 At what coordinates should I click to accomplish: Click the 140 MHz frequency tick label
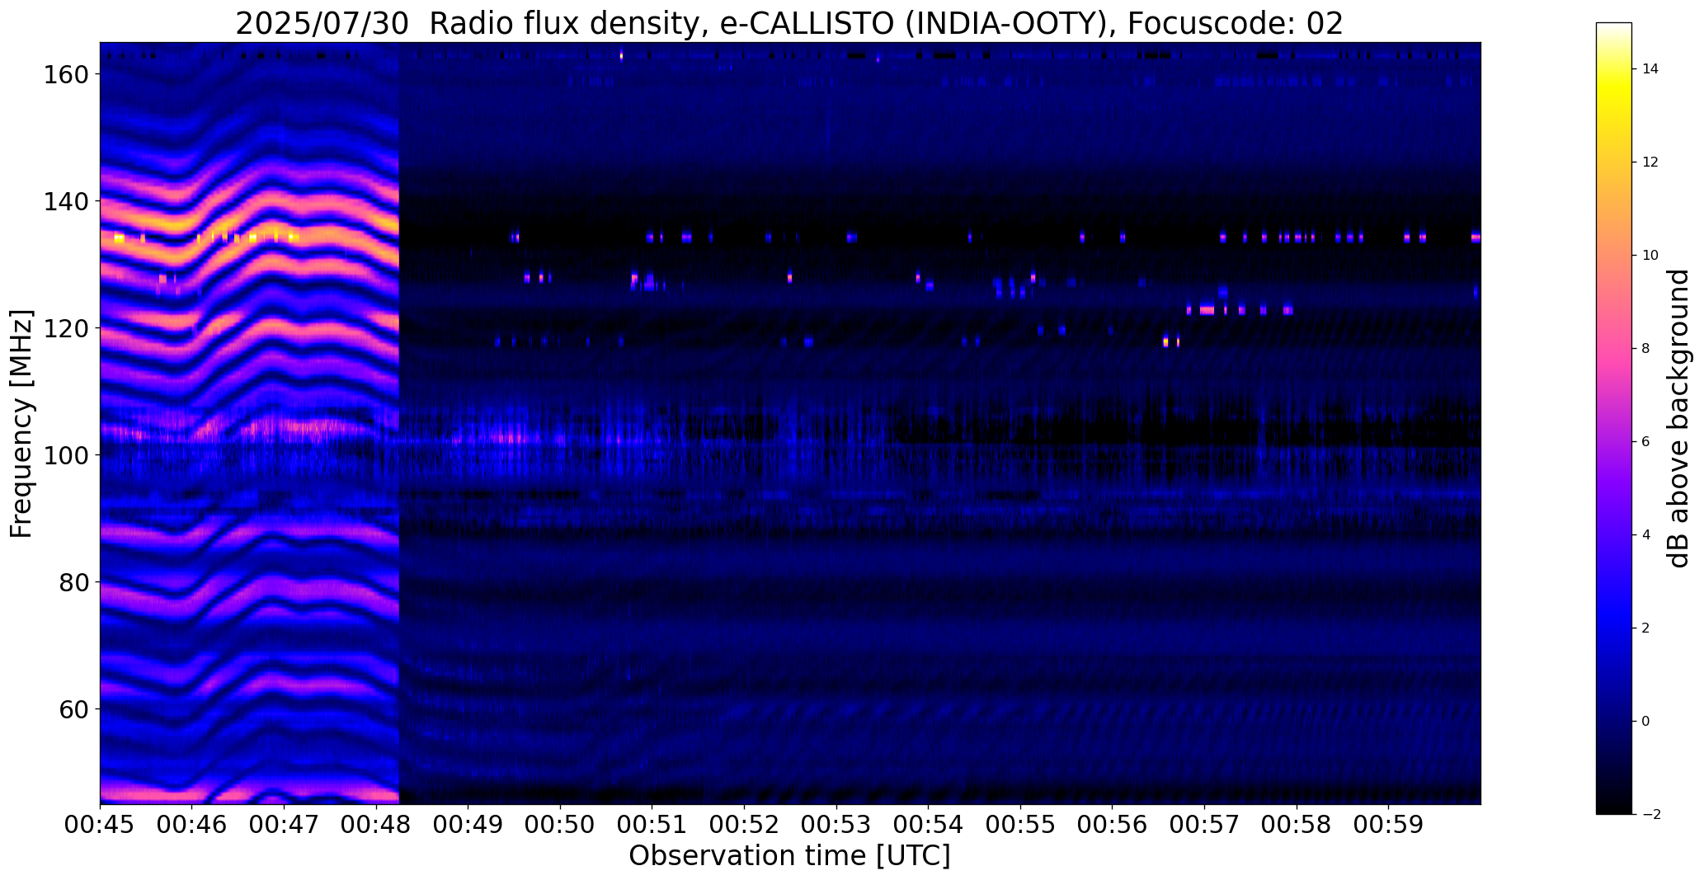[x=65, y=201]
